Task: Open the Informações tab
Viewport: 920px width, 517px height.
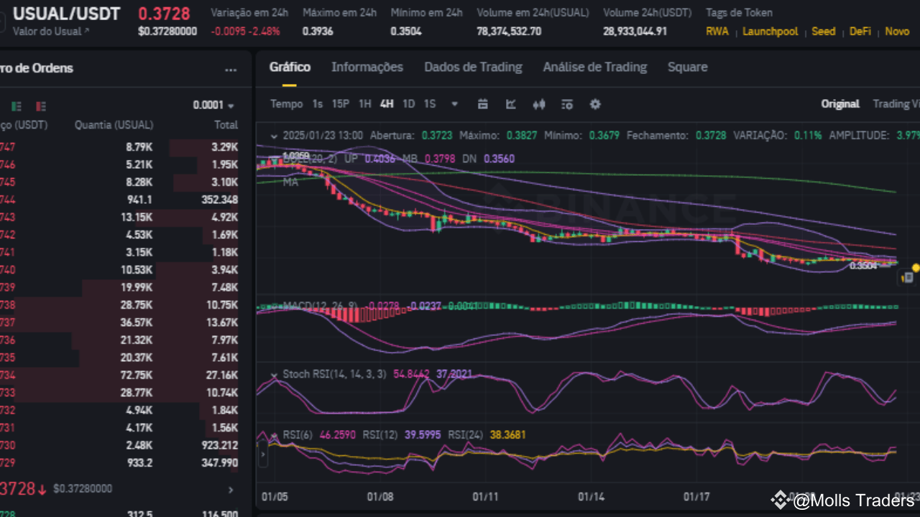Action: 367,67
